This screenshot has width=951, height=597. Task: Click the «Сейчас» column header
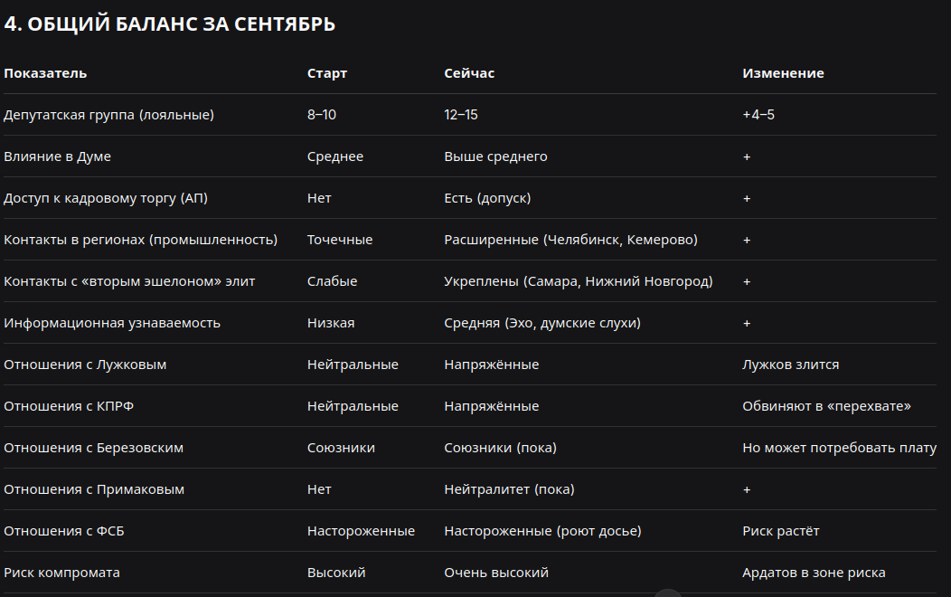click(x=469, y=73)
